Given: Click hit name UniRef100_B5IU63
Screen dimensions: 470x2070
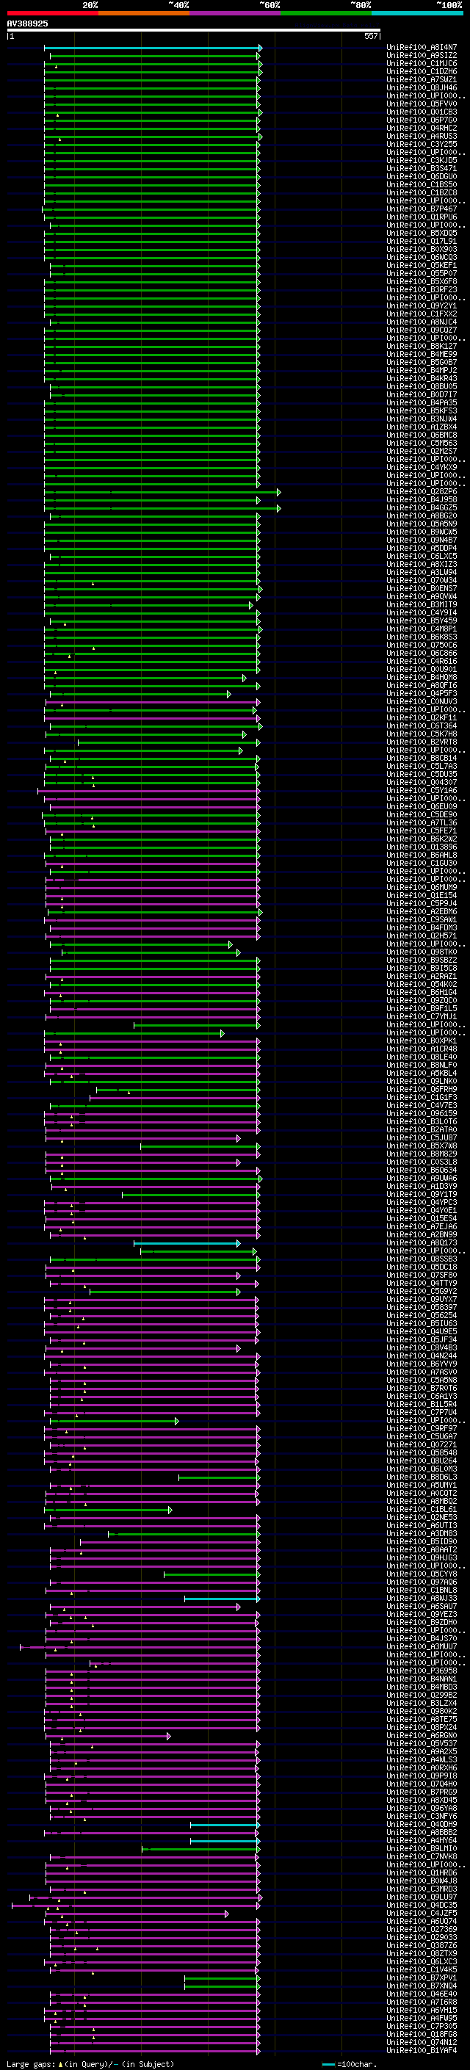Looking at the screenshot, I should point(422,1324).
